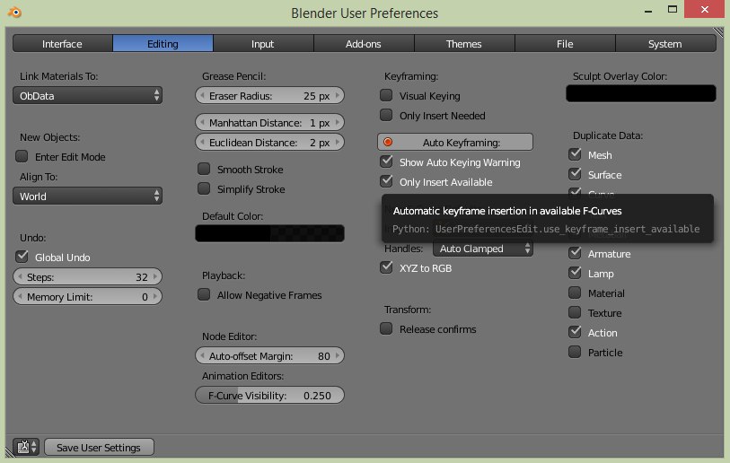Enable Material duplicate data checkbox

[575, 293]
